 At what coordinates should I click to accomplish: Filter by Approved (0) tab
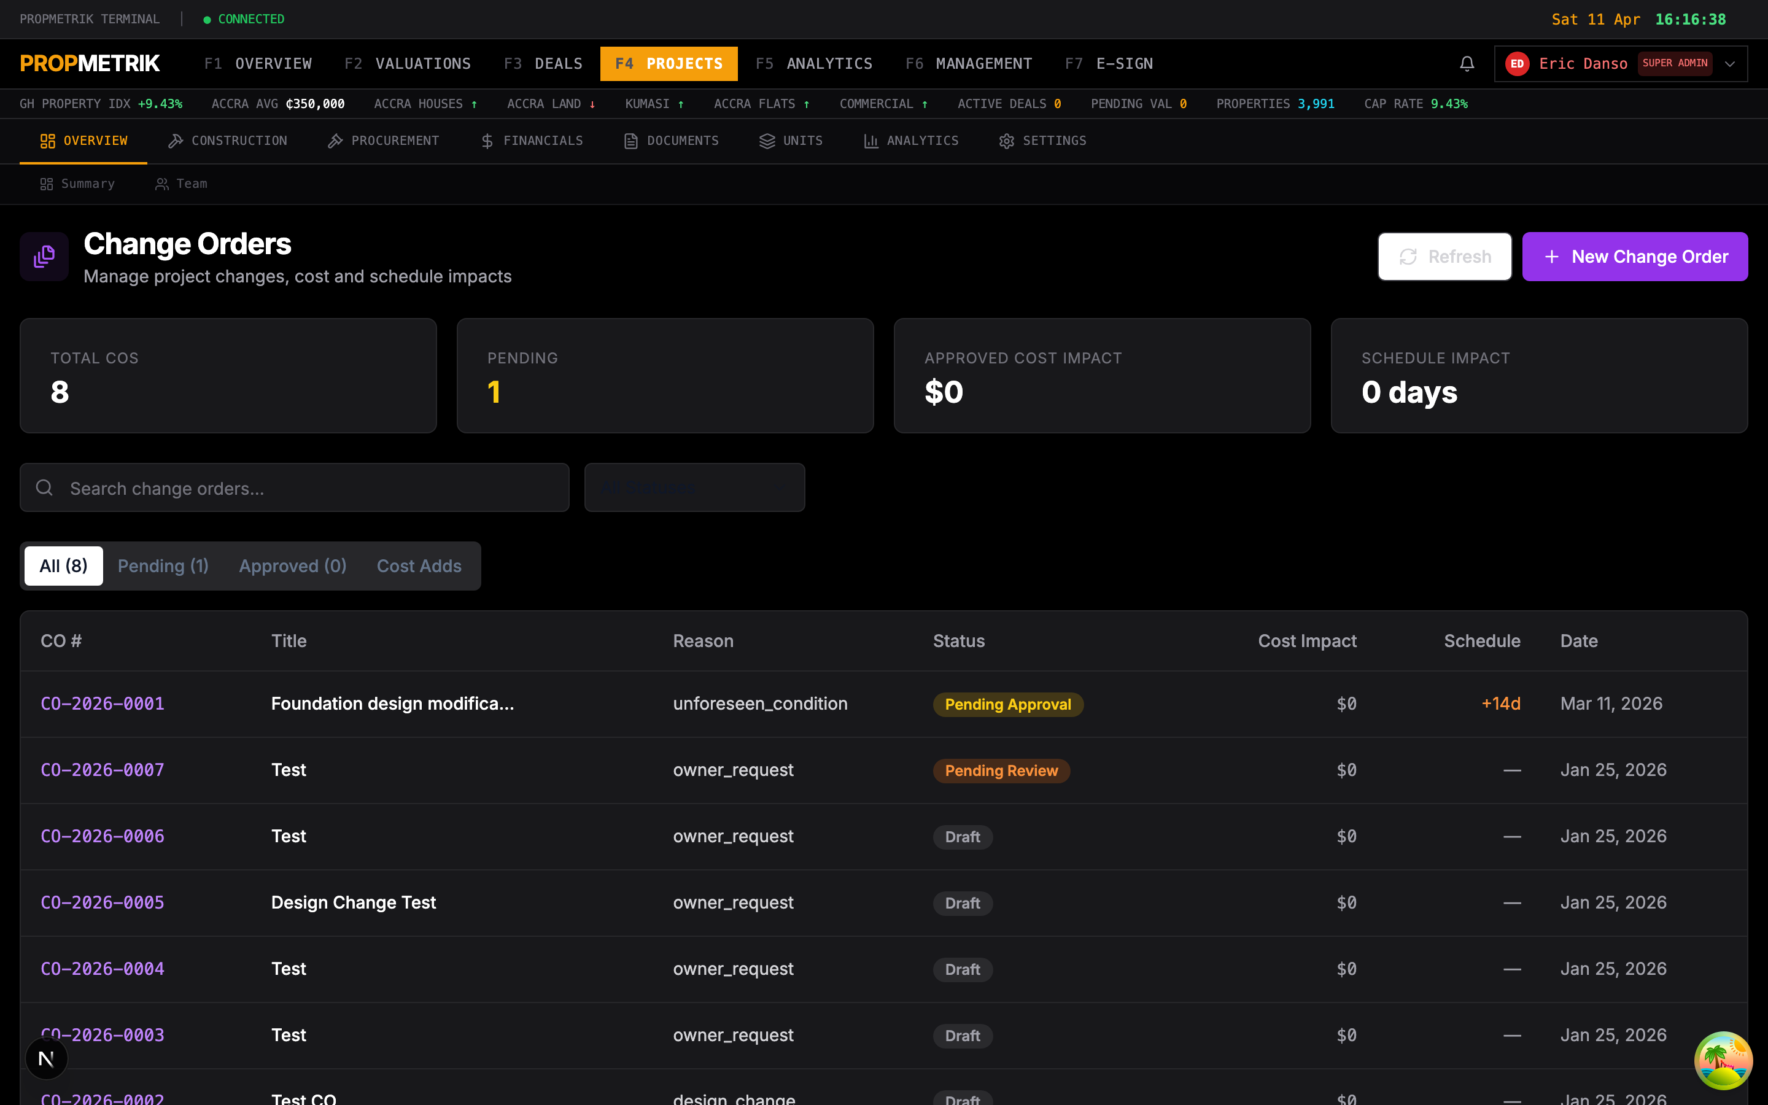(293, 565)
